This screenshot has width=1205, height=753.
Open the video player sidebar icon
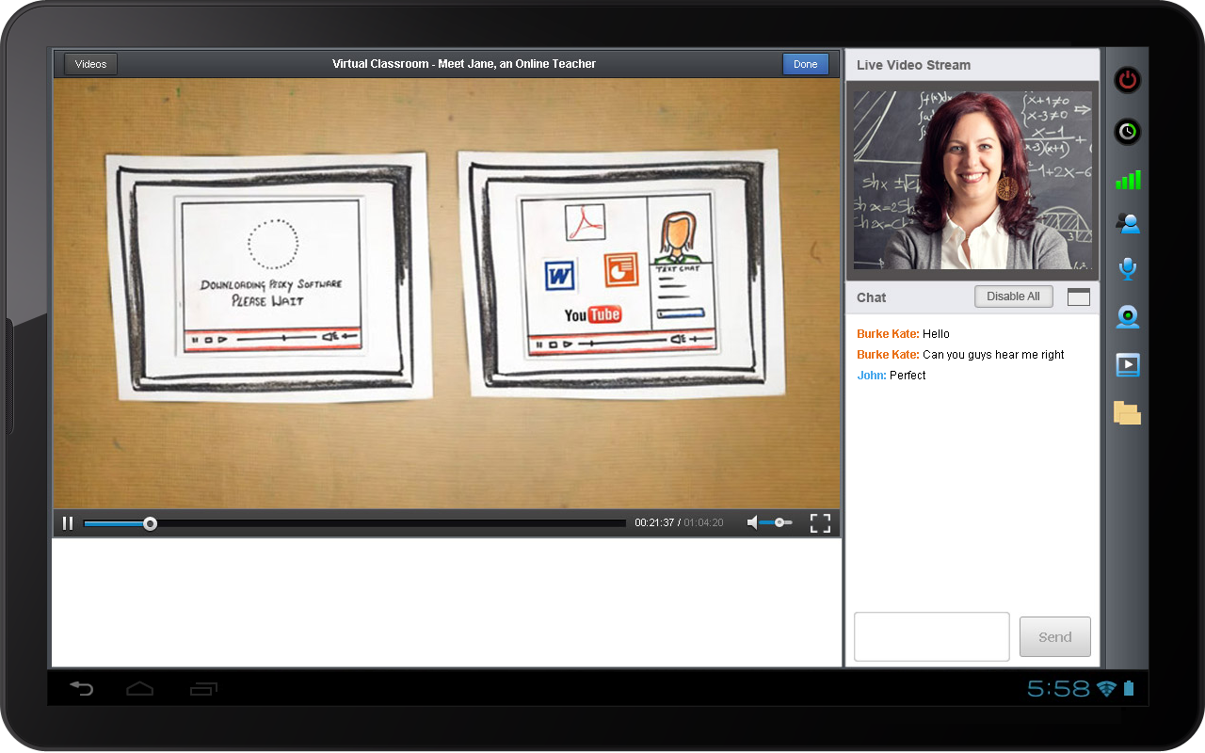pos(1127,365)
